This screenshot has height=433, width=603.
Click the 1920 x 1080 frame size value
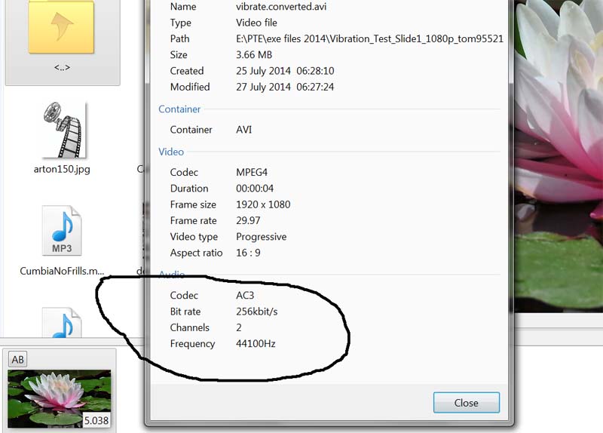click(x=263, y=204)
